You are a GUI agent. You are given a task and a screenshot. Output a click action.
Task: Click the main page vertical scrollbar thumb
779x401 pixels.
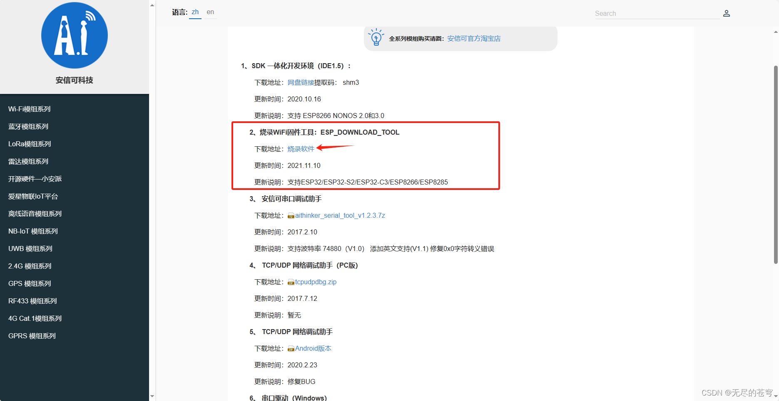point(776,164)
